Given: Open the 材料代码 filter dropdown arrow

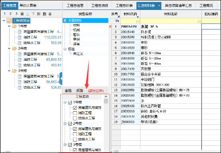Looking at the screenshot, I should click(x=138, y=22).
